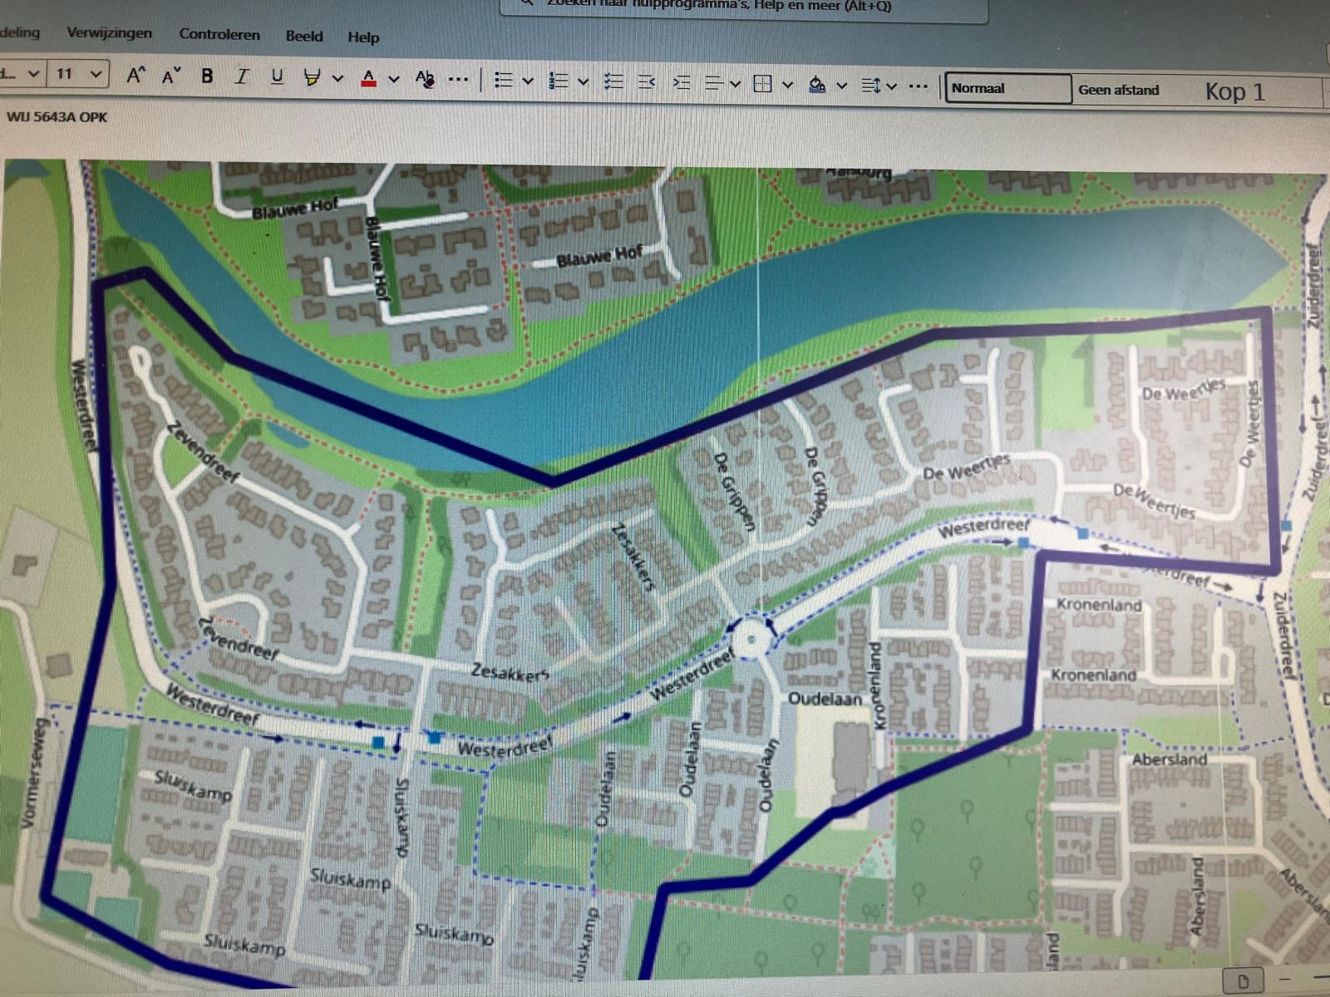Increase font size with the larger A icon

(x=135, y=76)
